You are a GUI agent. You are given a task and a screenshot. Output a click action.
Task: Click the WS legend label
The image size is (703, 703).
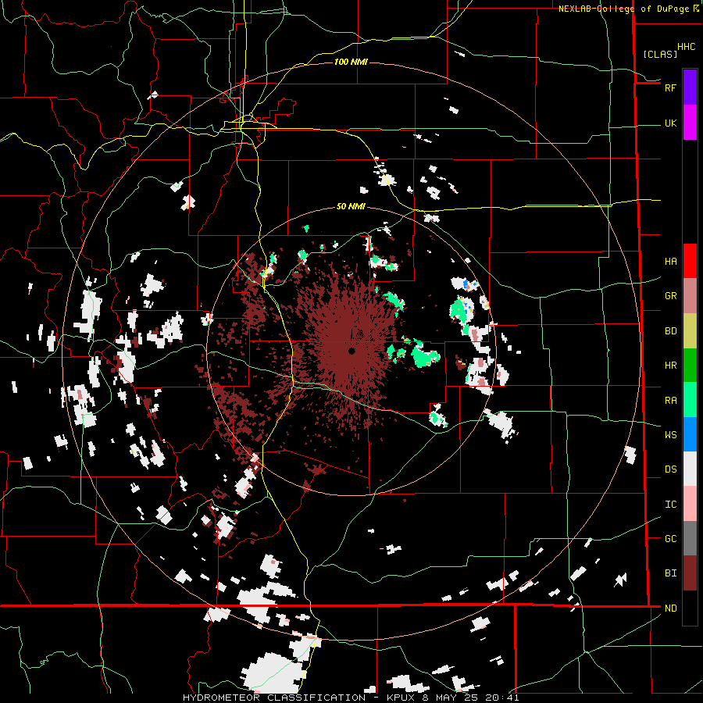(x=670, y=435)
